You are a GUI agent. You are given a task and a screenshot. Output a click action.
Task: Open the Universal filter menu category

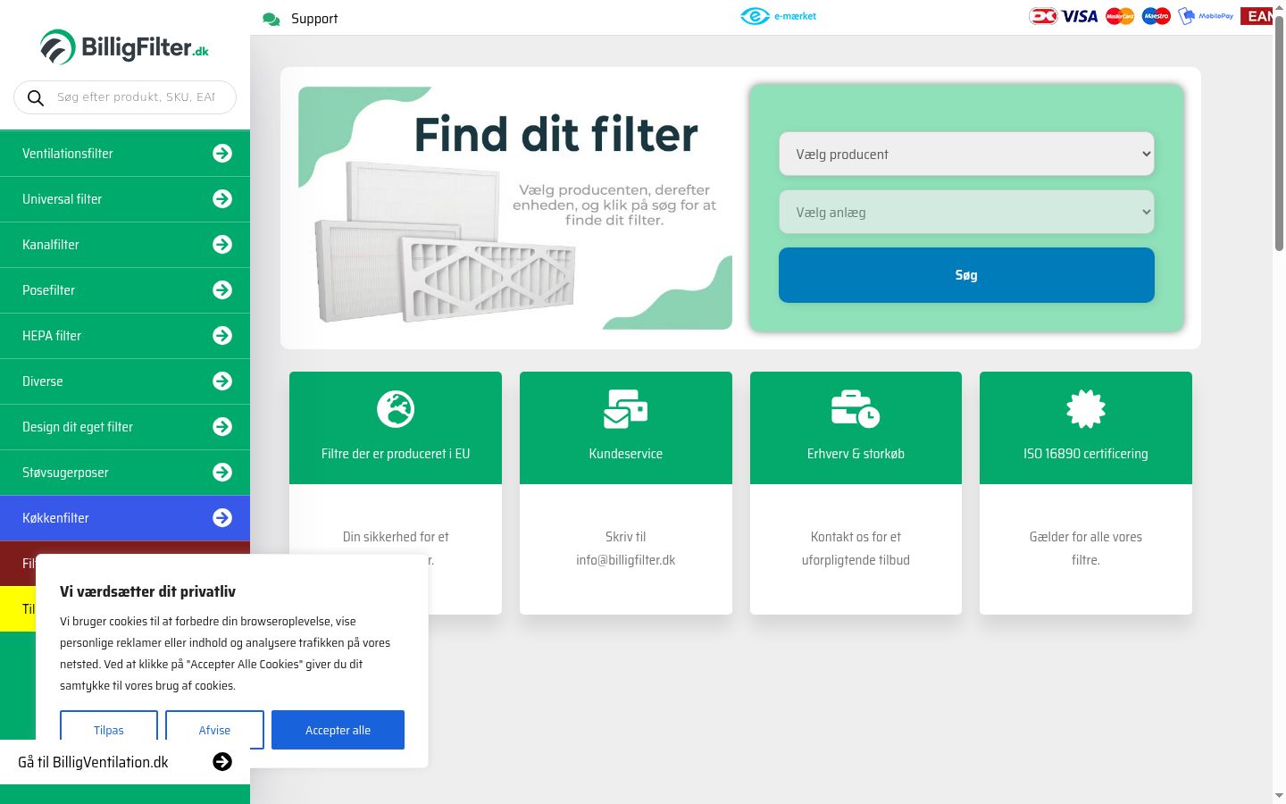pos(125,199)
